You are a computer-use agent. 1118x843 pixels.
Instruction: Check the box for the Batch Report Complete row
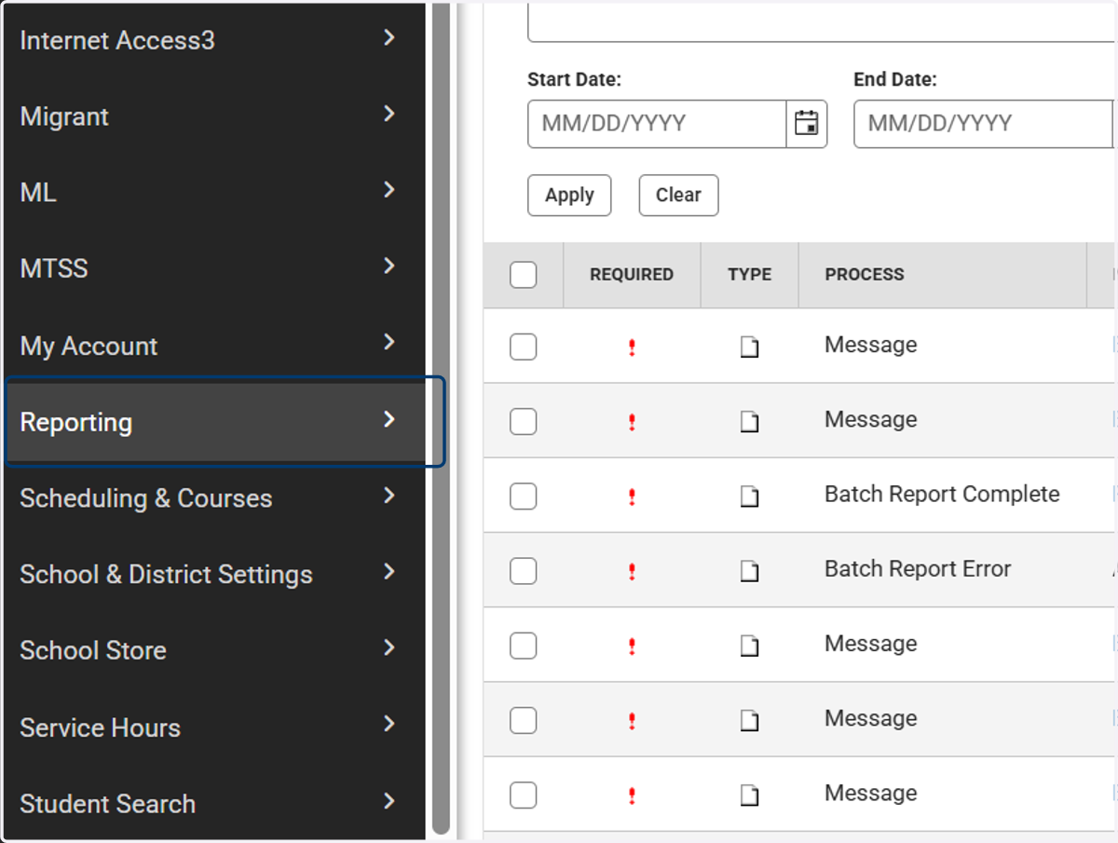[524, 496]
